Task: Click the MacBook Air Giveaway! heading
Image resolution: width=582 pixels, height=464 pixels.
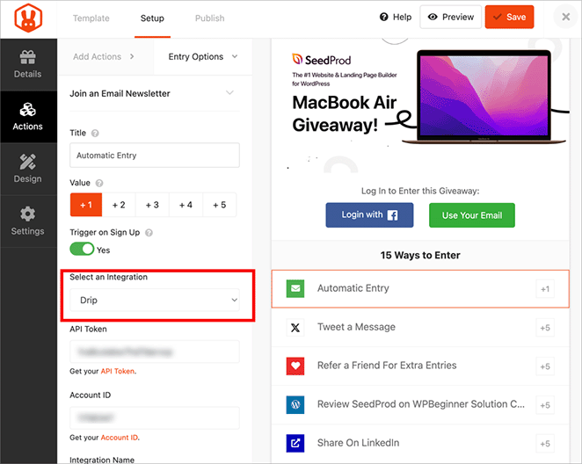Action: [x=345, y=113]
